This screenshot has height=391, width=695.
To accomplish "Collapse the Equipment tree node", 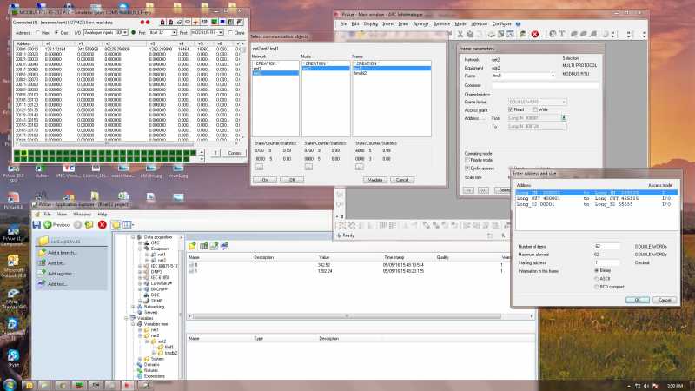I will pyautogui.click(x=140, y=249).
